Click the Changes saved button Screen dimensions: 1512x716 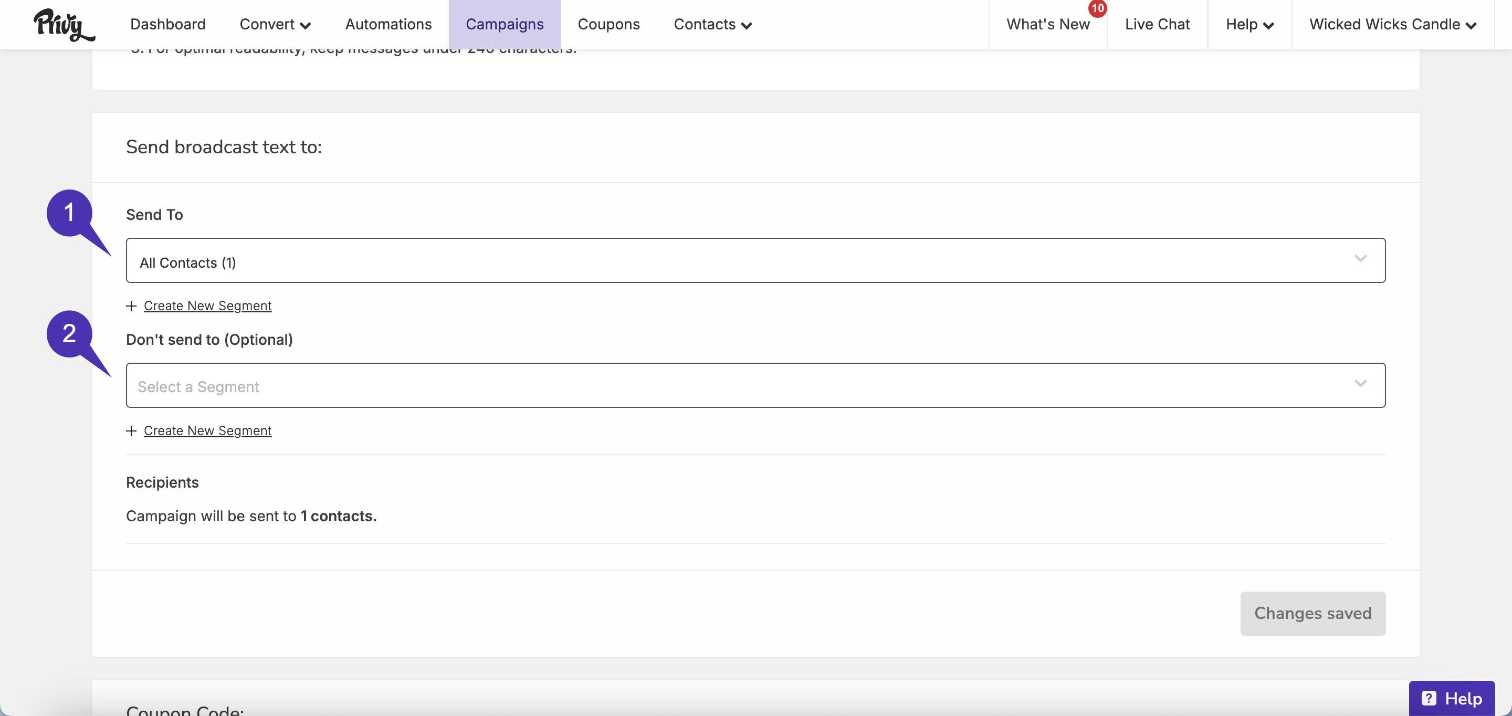[1312, 613]
